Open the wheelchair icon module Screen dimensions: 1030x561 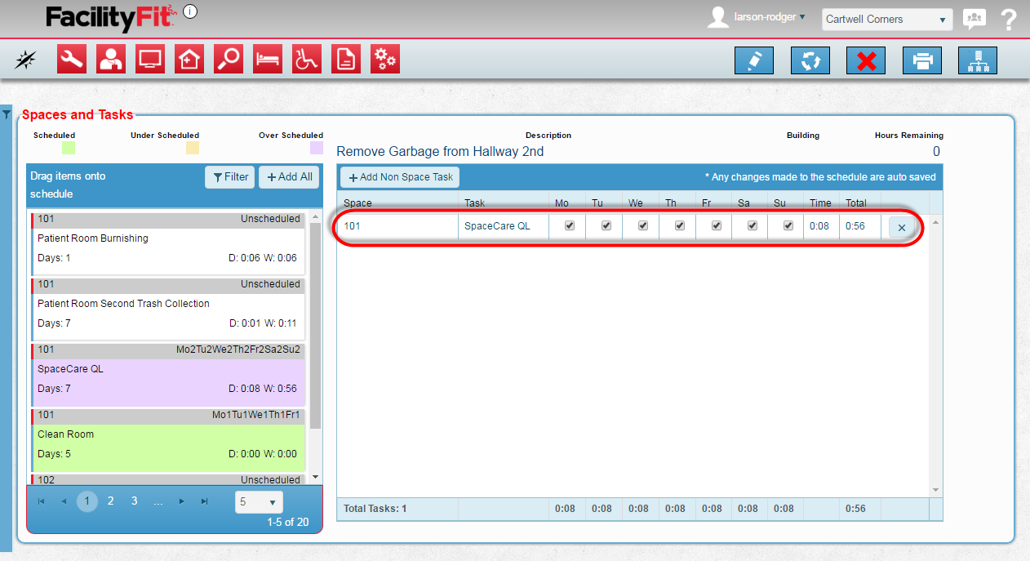pyautogui.click(x=307, y=60)
